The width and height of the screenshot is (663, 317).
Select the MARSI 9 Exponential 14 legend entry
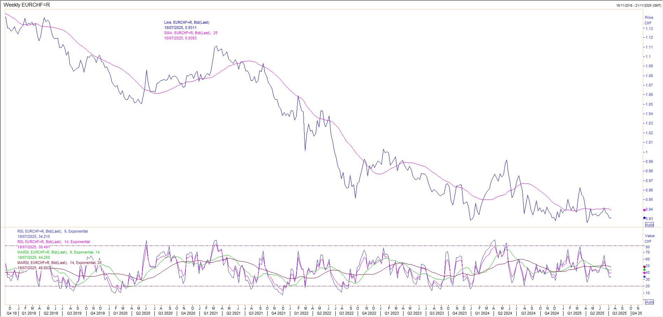tap(58, 252)
